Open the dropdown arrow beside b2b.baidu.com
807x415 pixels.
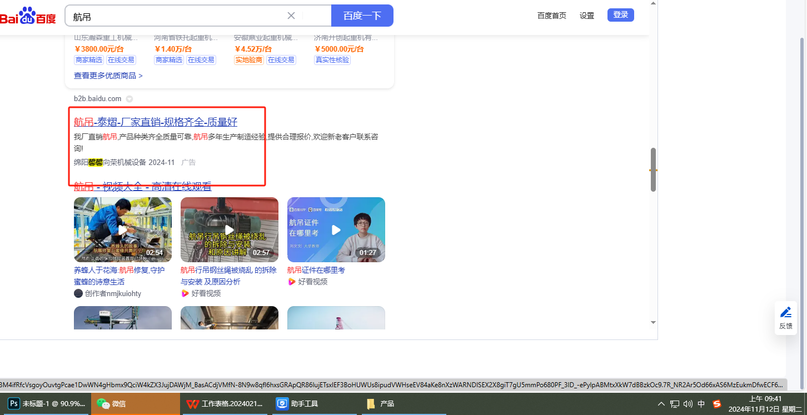click(129, 99)
